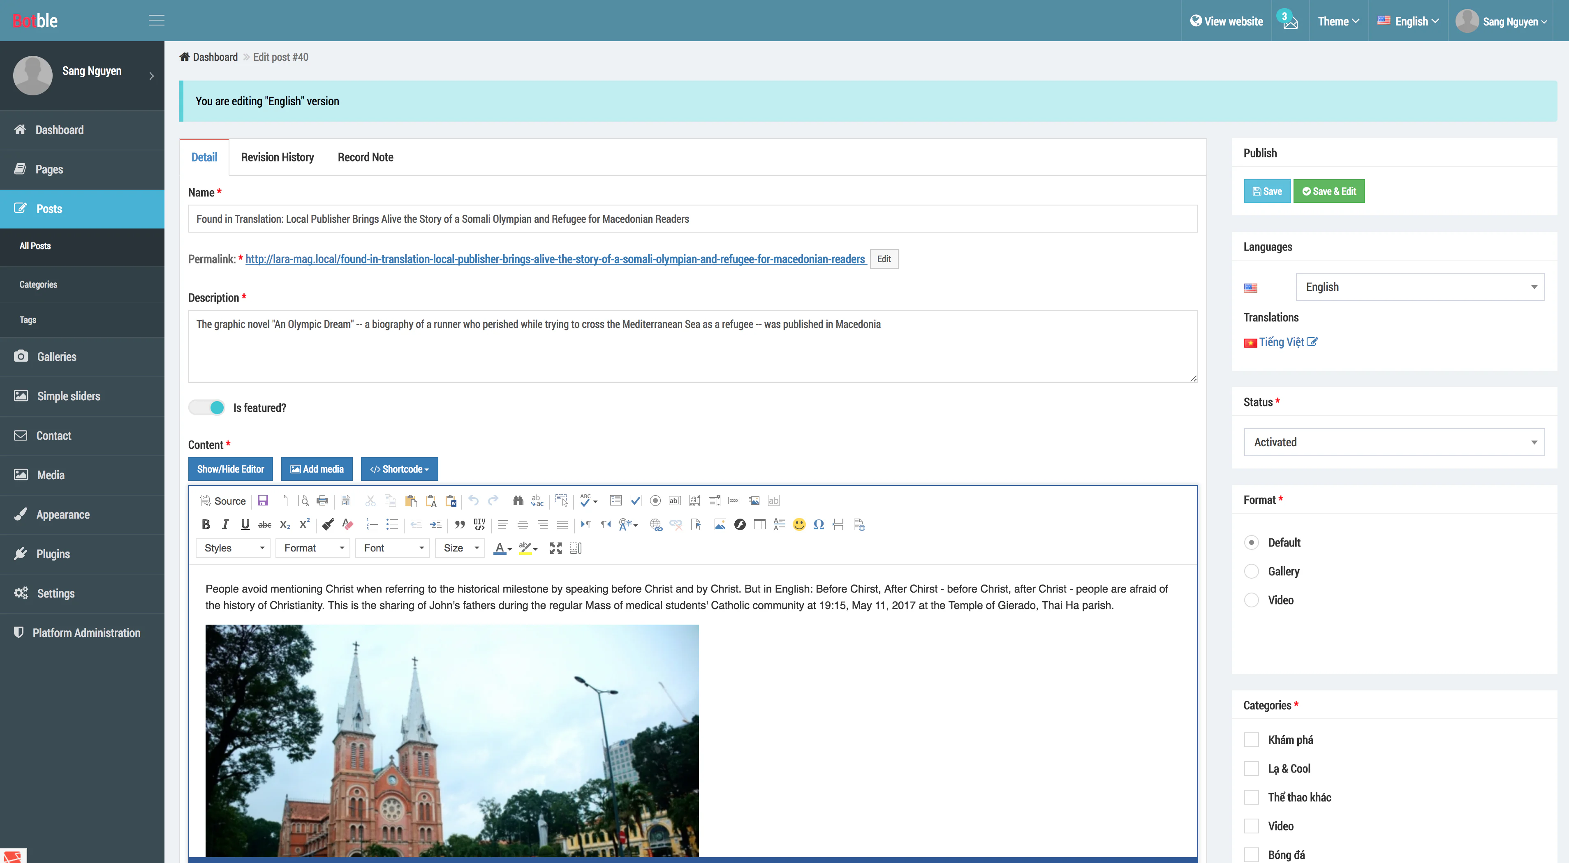Click the block quote icon

point(460,525)
